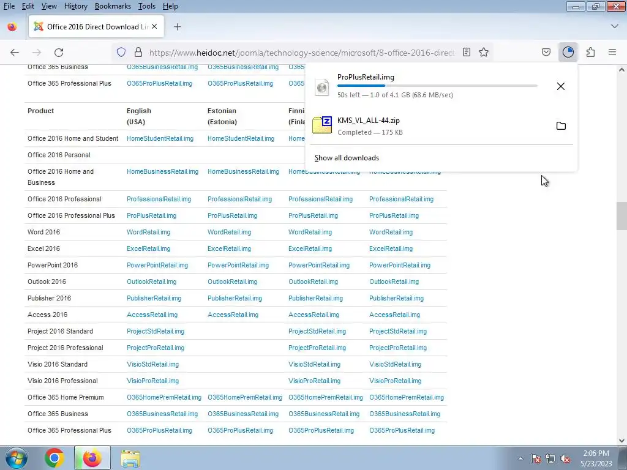Click the scrollbar down arrow

pyautogui.click(x=621, y=441)
